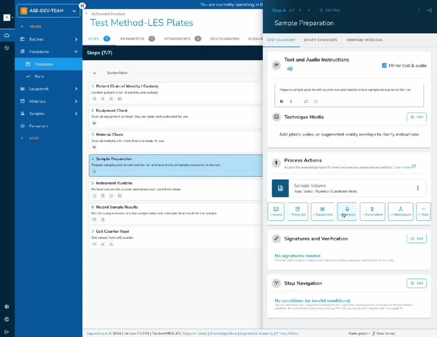Switch to the Attachments tab
This screenshot has width=437, height=337.
[x=182, y=39]
